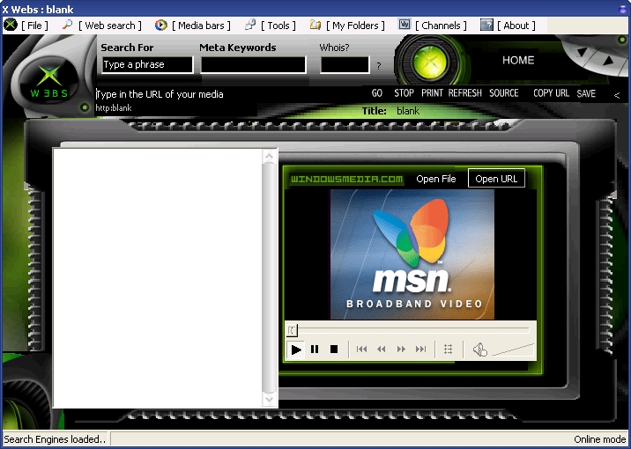The height and width of the screenshot is (449, 631).
Task: Click PRINT in the navigation bar
Action: point(432,93)
